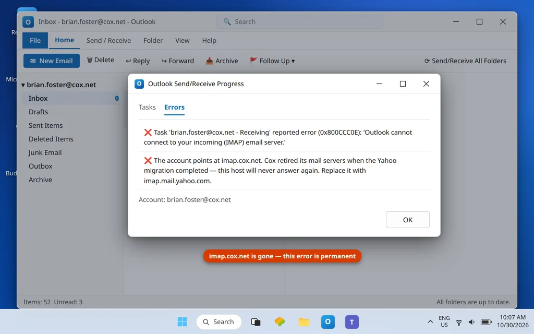This screenshot has width=534, height=334.
Task: Click the volume speaker tray icon
Action: [x=471, y=322]
